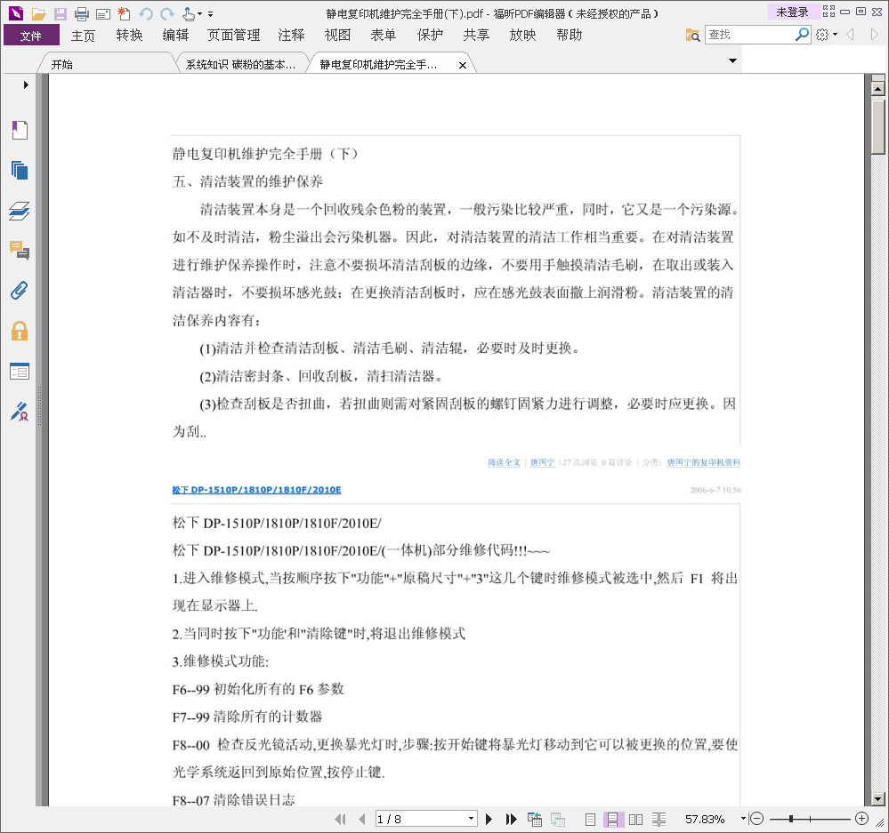Open the 注释 Comment ribbon tab

pos(291,35)
